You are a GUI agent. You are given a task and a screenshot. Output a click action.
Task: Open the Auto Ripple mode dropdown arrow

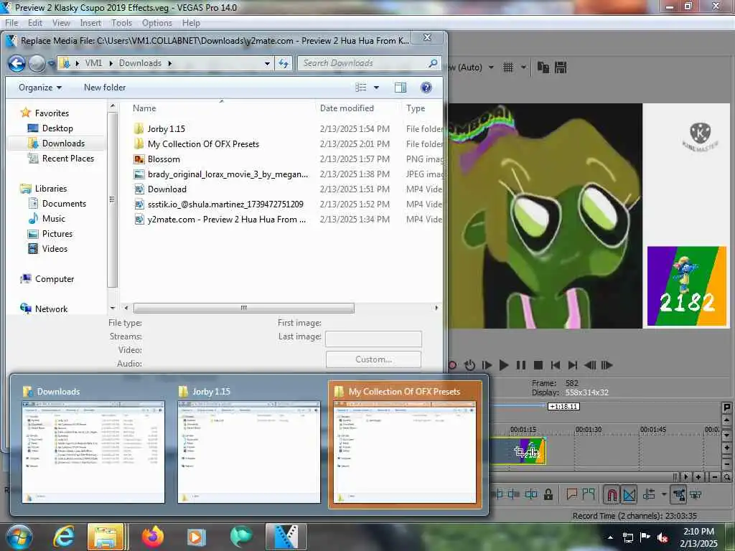664,494
